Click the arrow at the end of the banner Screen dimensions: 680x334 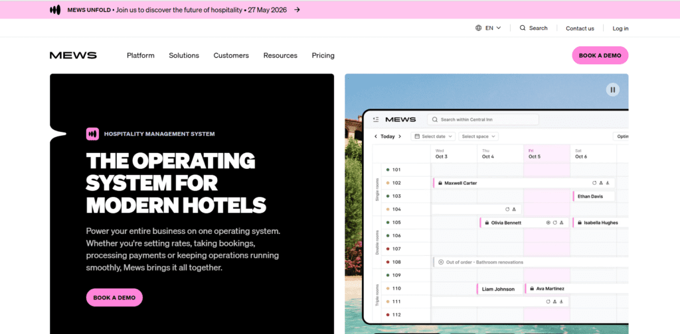(x=297, y=10)
